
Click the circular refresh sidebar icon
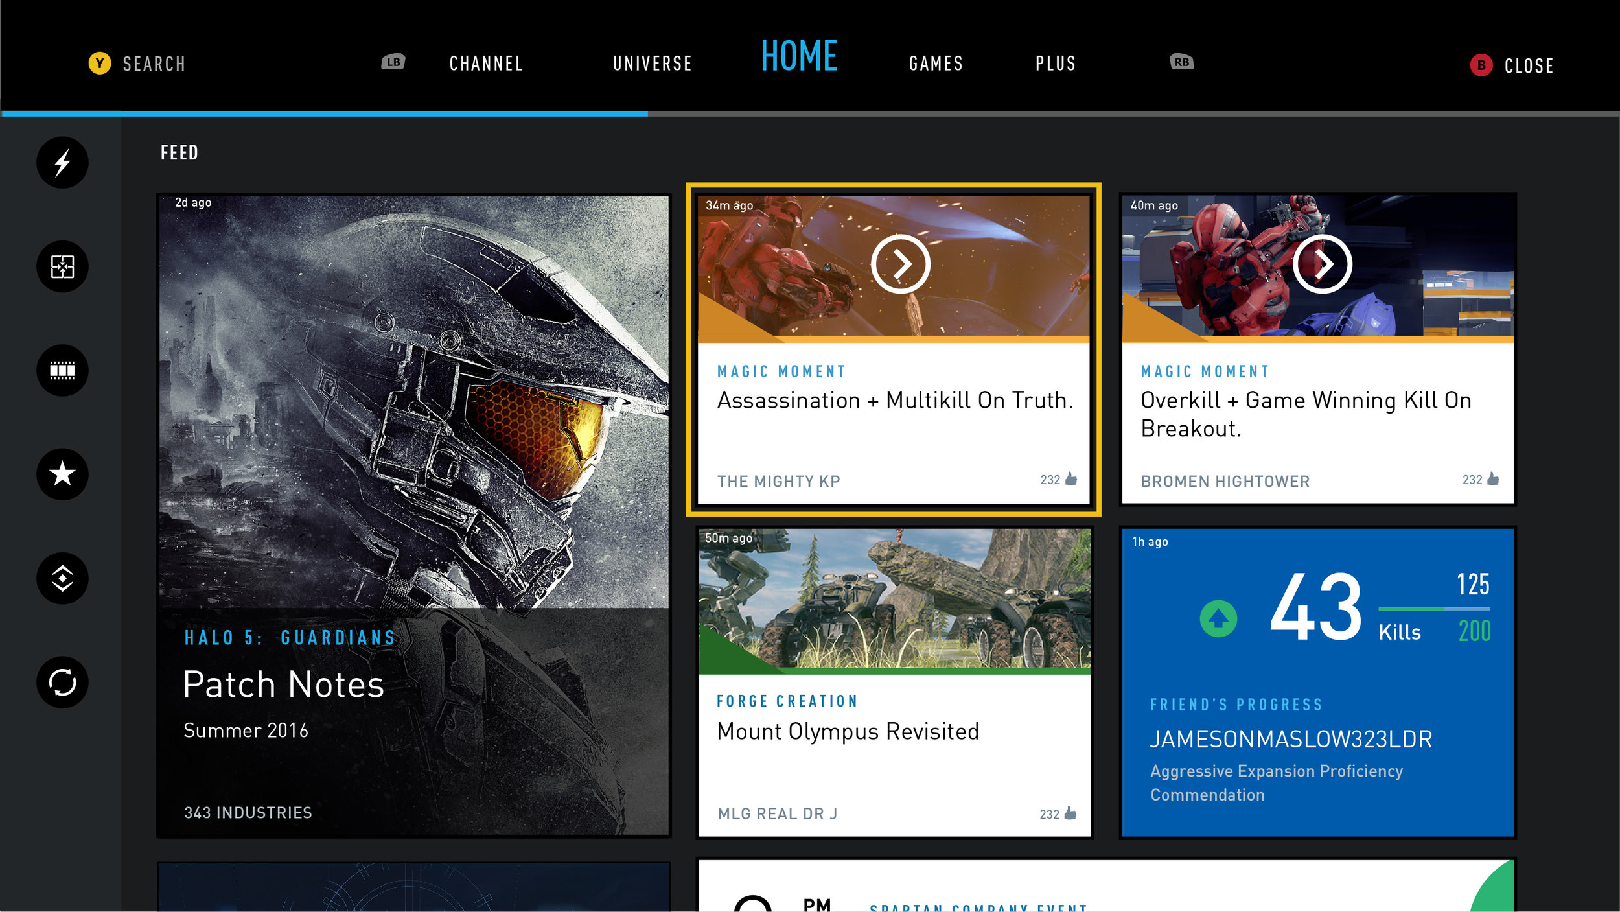(x=62, y=682)
